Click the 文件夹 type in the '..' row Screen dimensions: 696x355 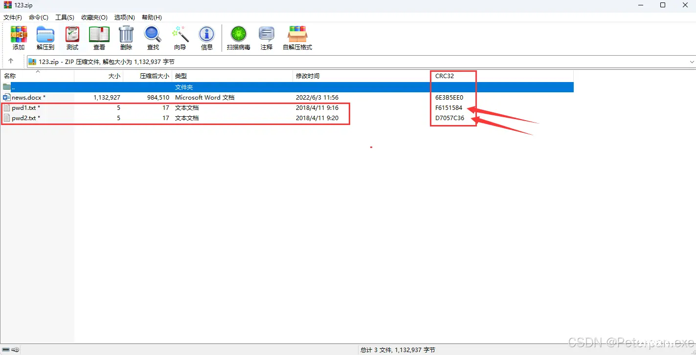pos(184,87)
